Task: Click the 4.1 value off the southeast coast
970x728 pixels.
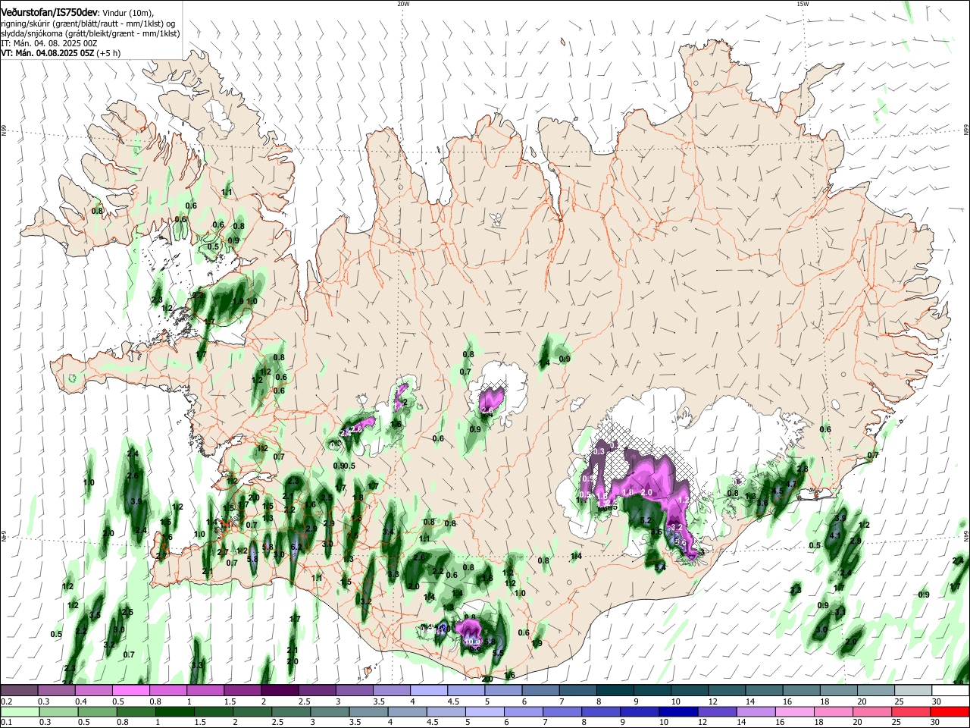Action: 836,535
